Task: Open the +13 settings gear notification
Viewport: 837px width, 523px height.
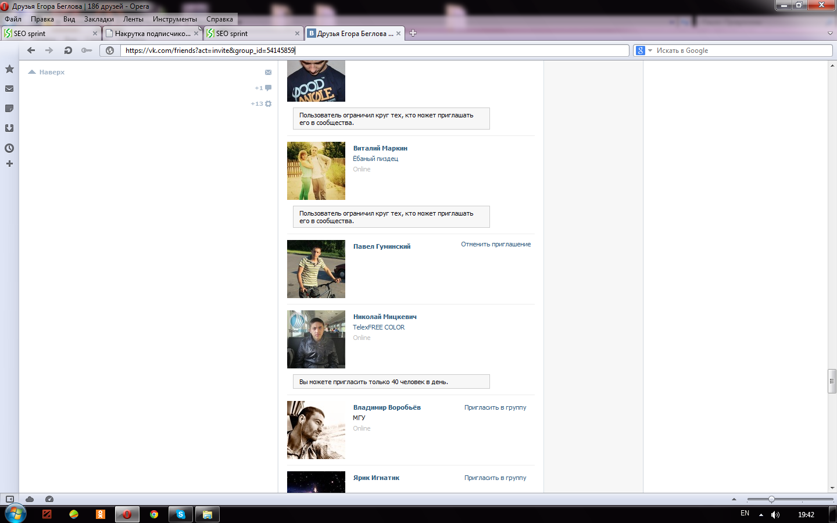Action: (261, 104)
